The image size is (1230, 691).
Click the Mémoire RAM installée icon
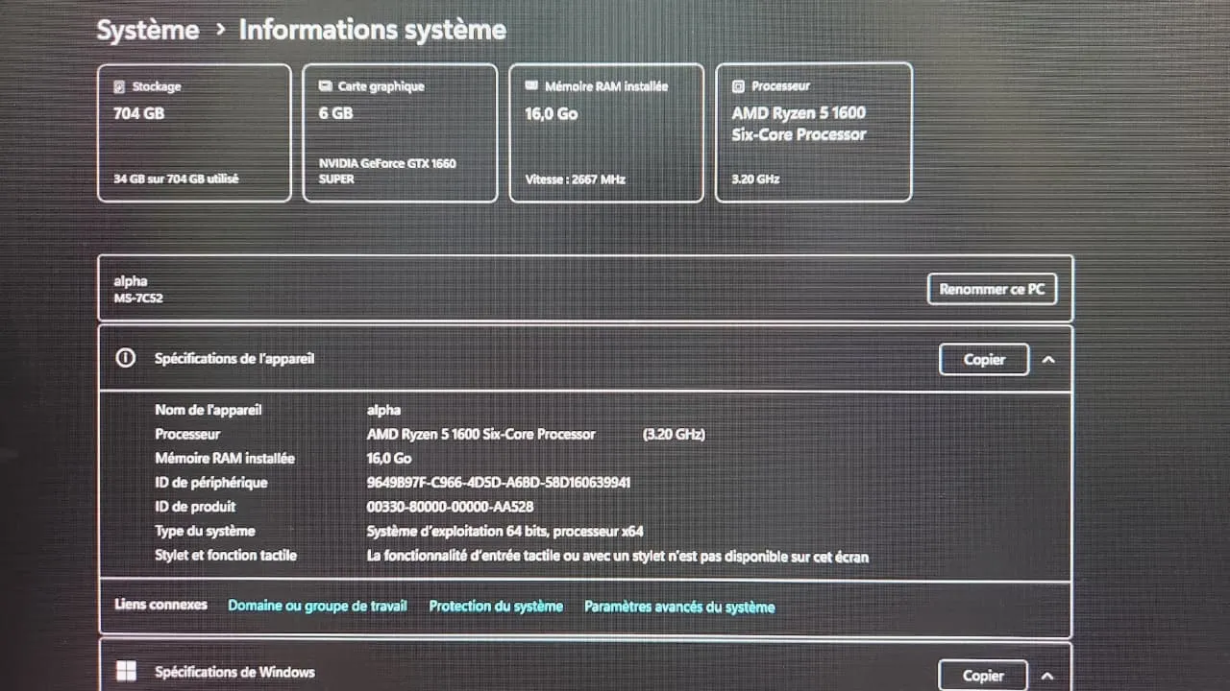pyautogui.click(x=529, y=85)
